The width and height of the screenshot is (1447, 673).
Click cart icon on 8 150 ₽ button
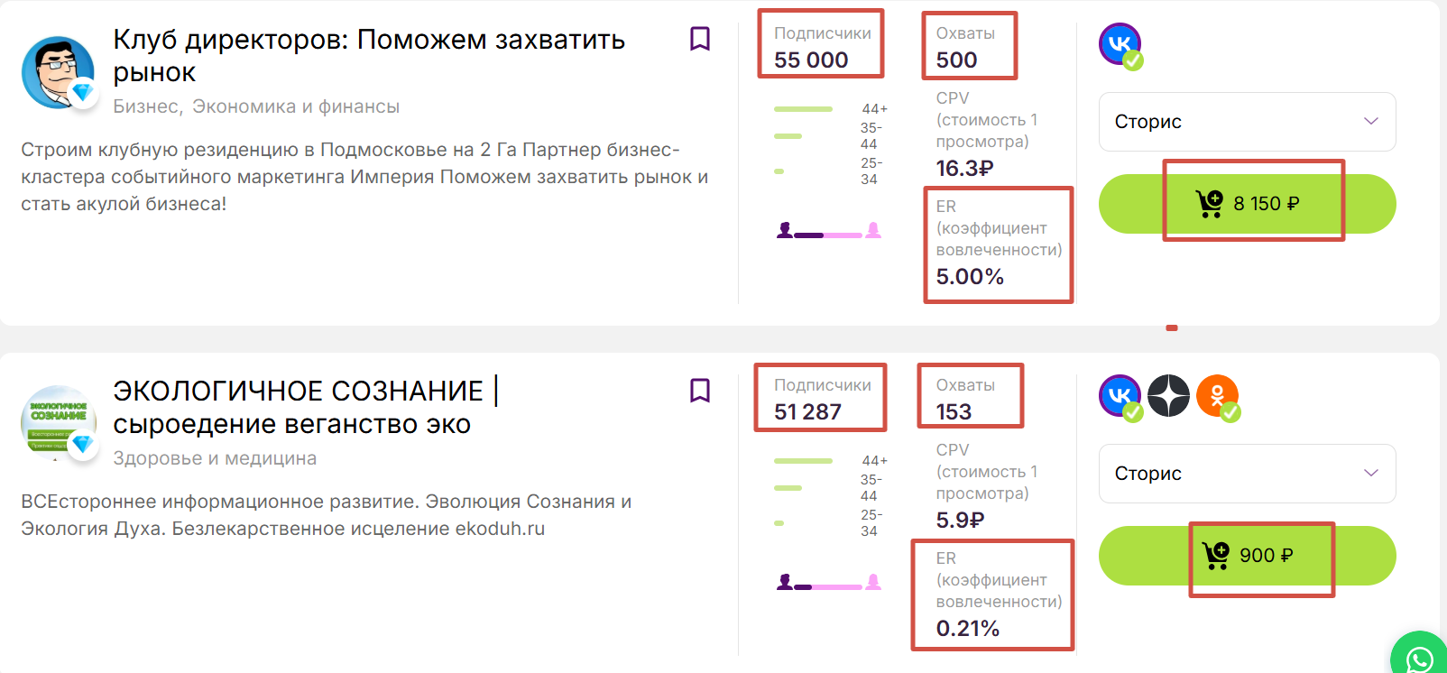[x=1209, y=204]
